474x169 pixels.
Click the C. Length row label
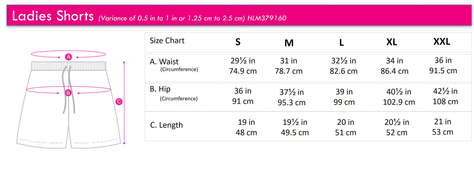tap(166, 125)
